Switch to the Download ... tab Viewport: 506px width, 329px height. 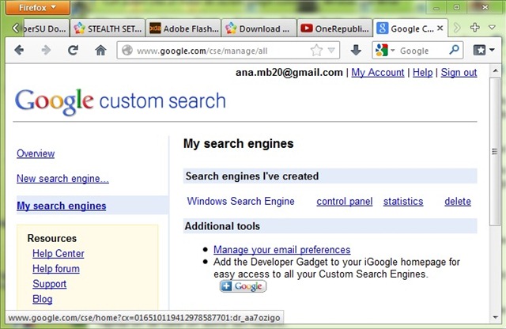point(259,28)
